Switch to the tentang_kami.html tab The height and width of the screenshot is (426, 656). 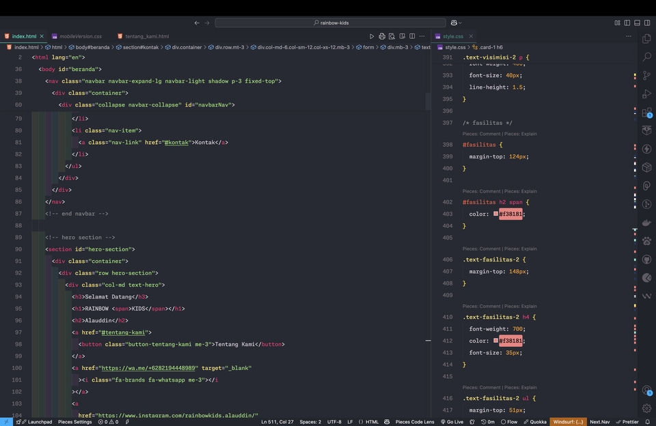(147, 36)
